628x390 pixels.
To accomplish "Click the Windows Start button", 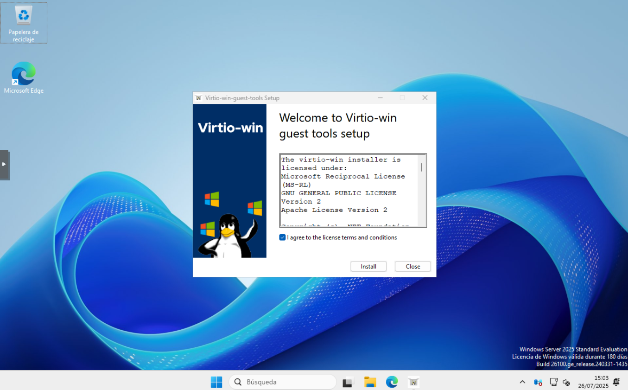I will pos(216,382).
